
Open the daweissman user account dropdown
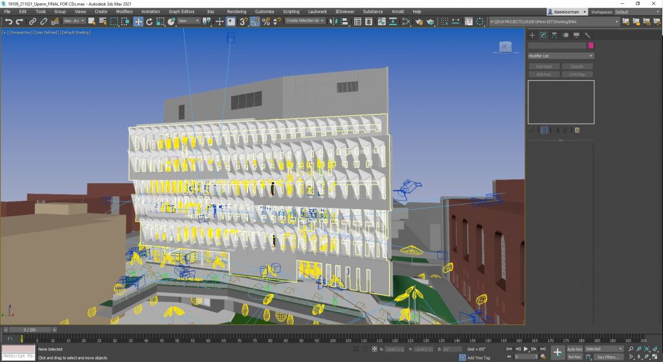point(567,12)
